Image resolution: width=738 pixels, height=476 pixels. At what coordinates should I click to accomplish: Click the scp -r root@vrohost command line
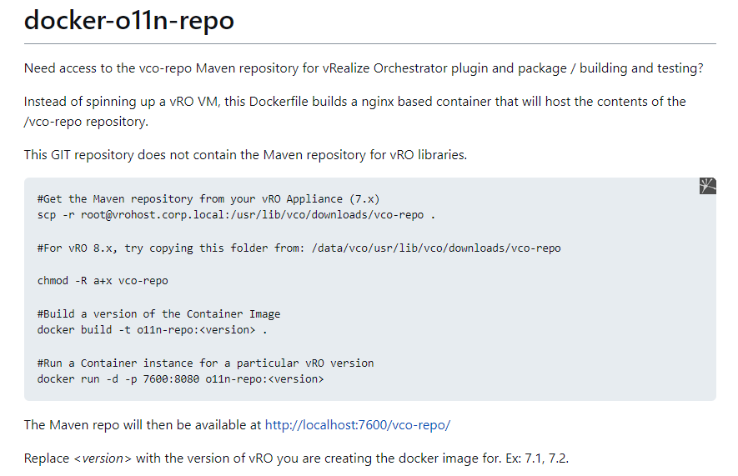(237, 215)
